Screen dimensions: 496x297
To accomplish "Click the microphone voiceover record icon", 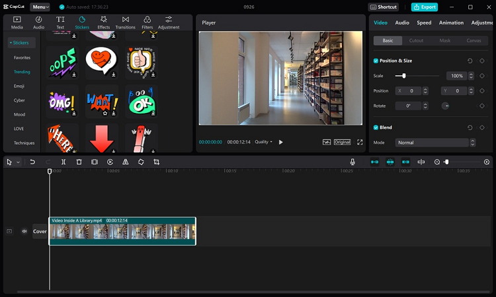I will pos(352,162).
